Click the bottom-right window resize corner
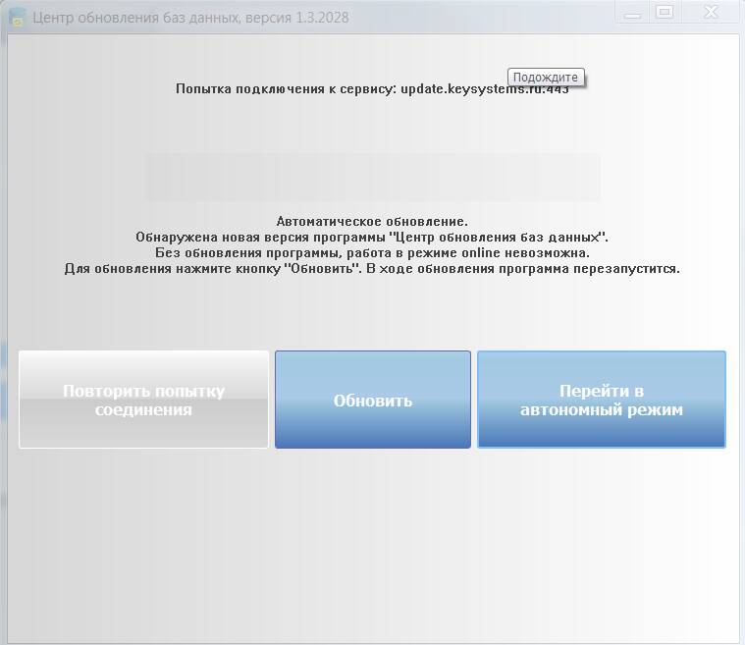 pyautogui.click(x=737, y=637)
